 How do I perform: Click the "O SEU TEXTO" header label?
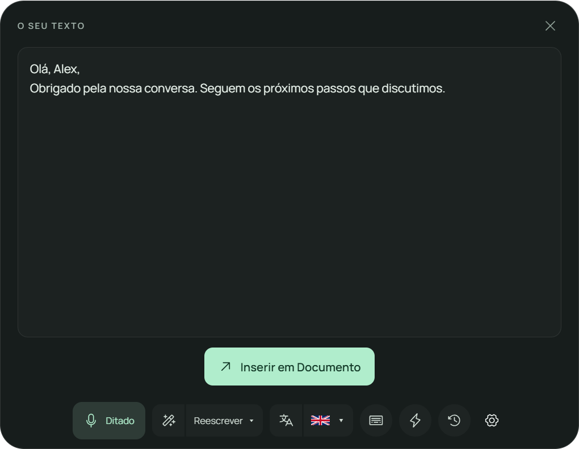(x=51, y=26)
